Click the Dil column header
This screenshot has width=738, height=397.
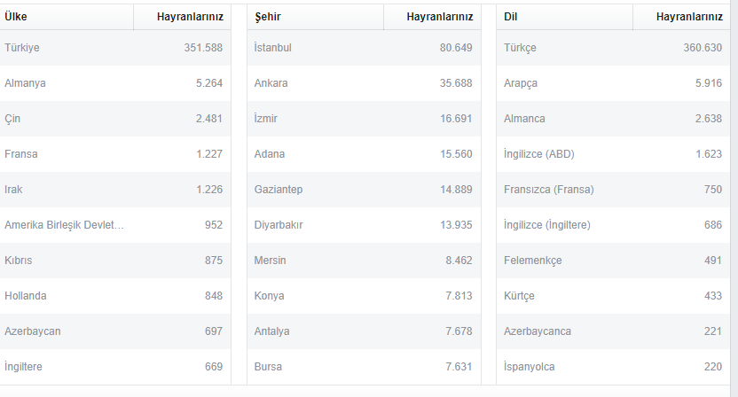(x=565, y=17)
